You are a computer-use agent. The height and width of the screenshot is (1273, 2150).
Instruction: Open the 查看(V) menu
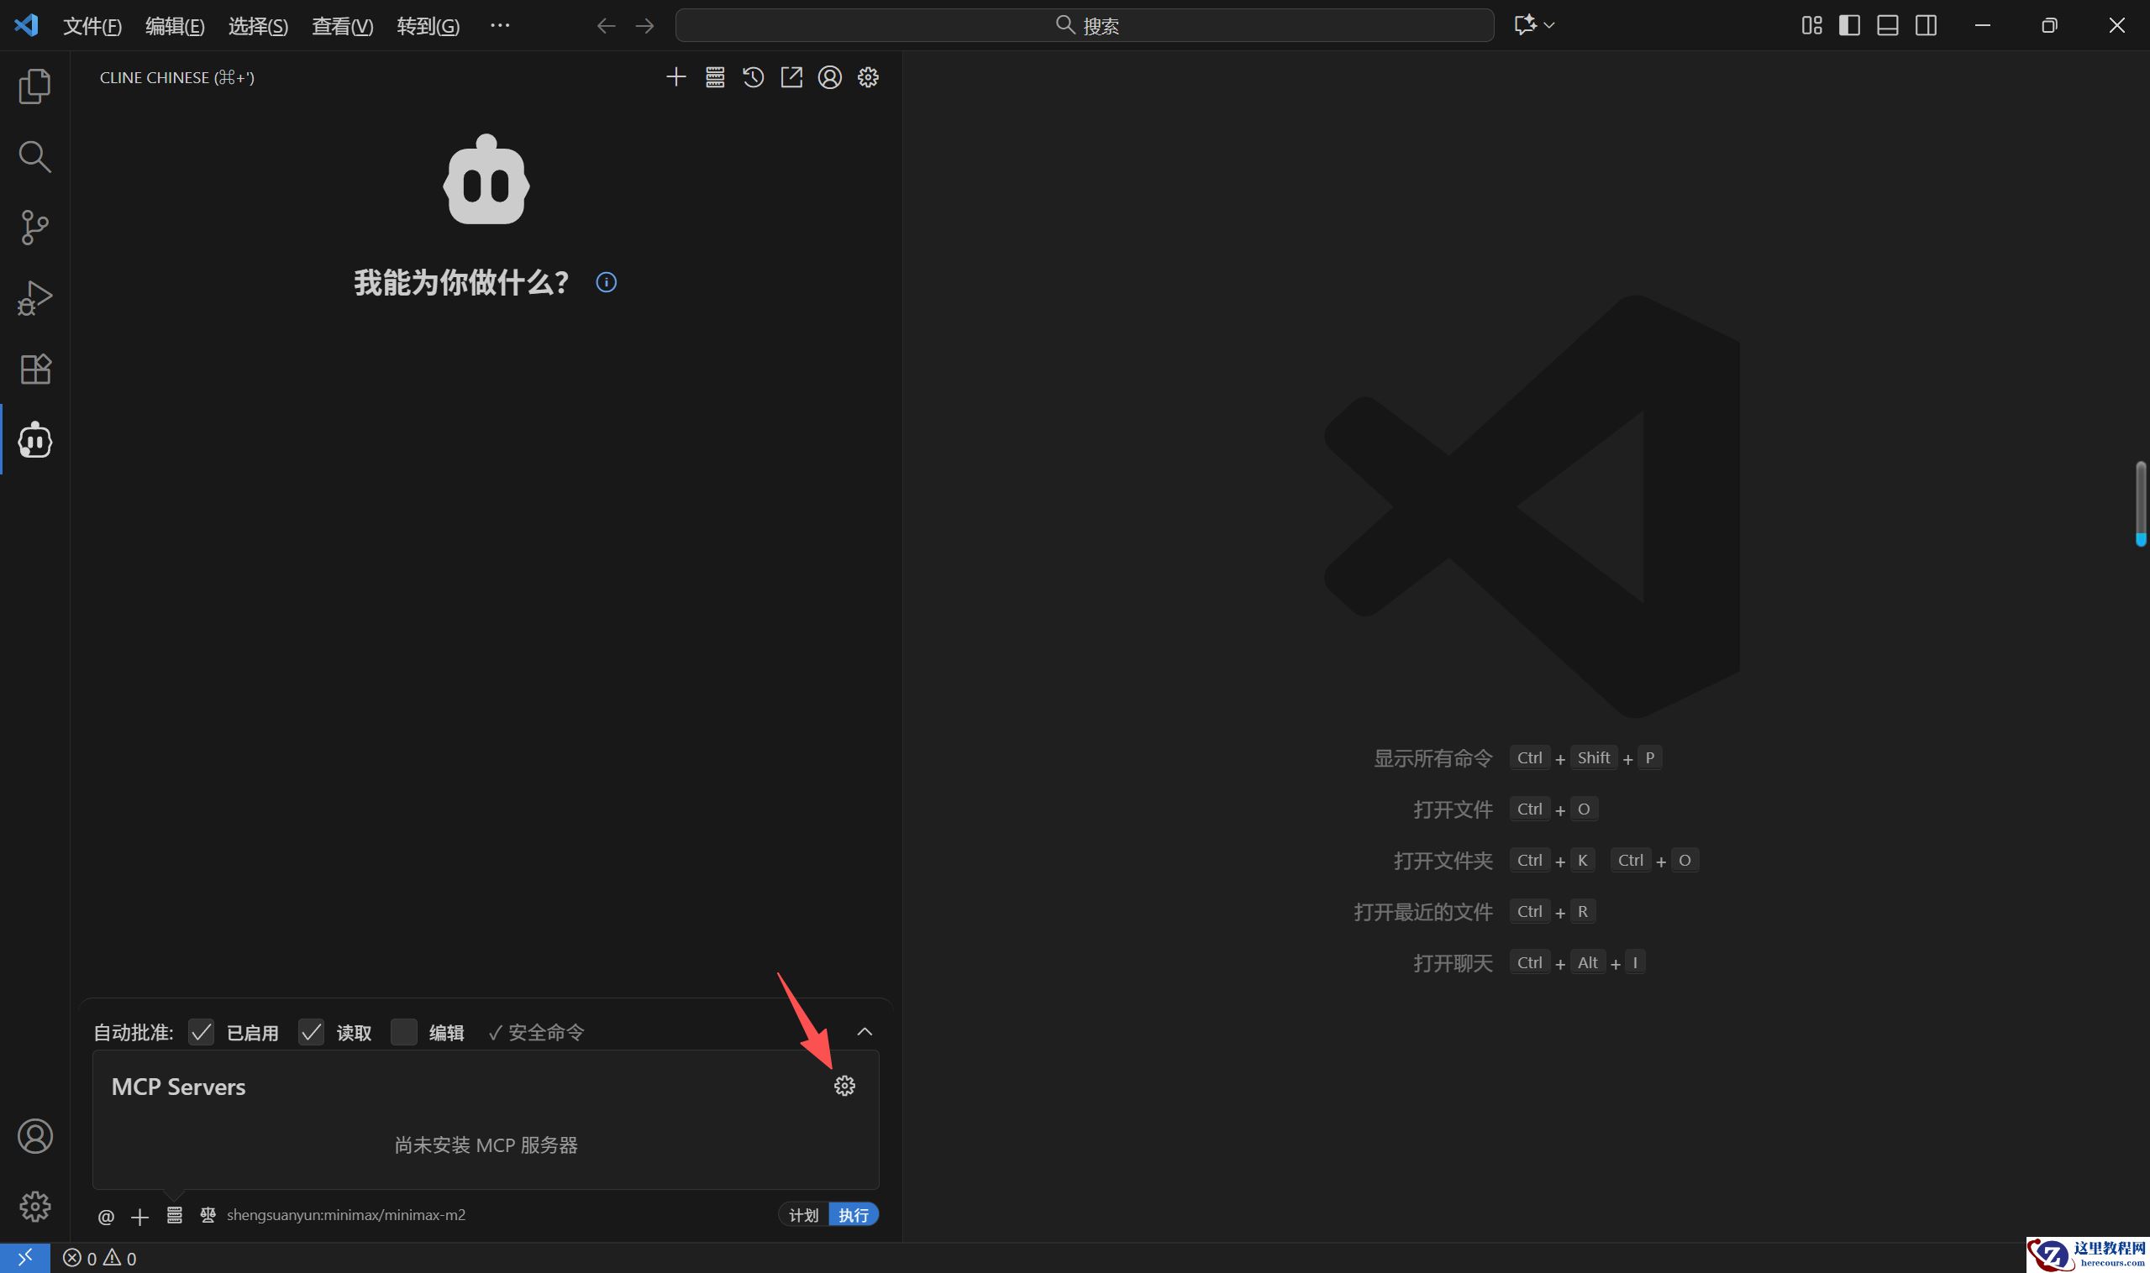[342, 26]
